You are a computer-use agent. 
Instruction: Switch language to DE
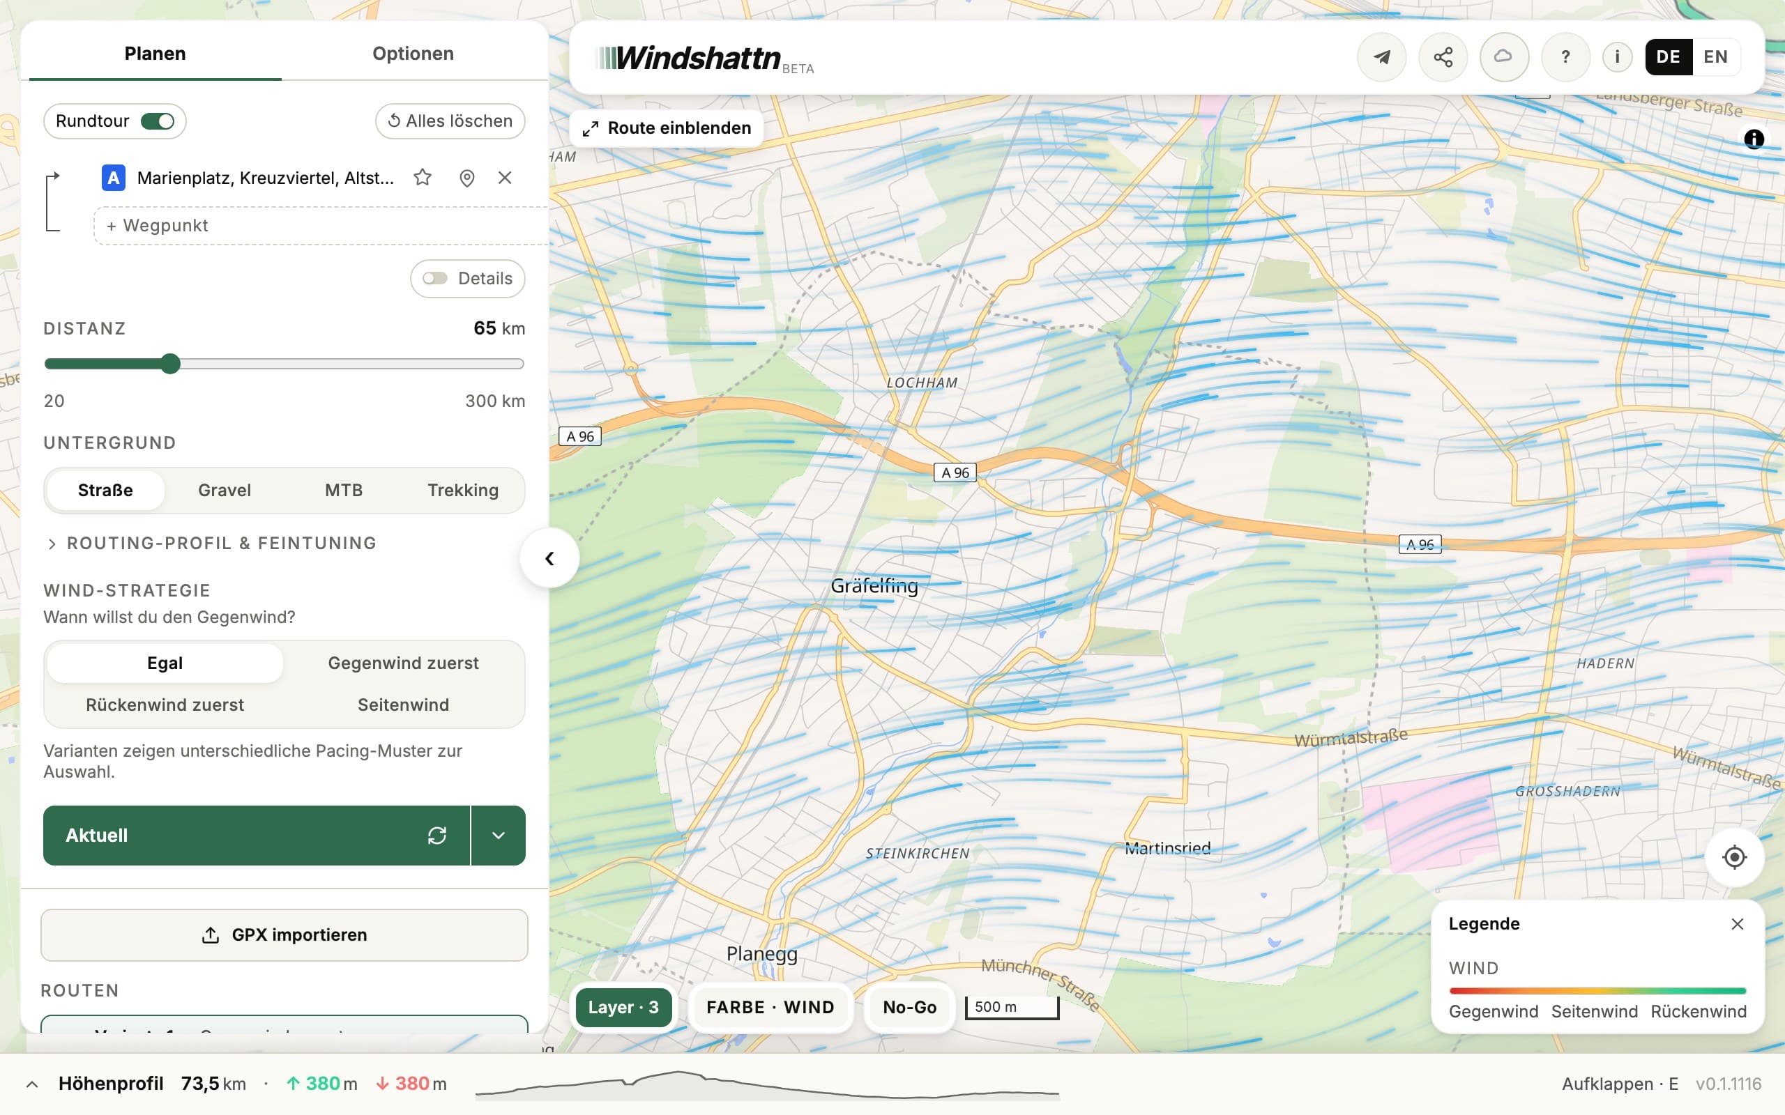click(x=1668, y=56)
